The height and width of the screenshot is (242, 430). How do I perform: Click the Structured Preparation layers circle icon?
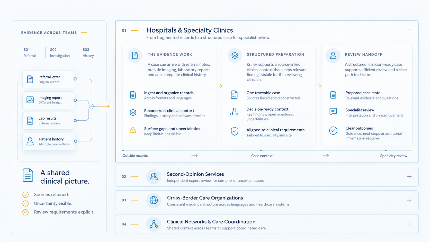[235, 55]
